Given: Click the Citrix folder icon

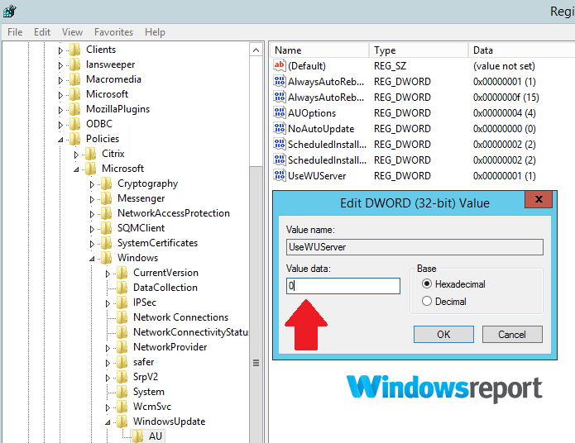Looking at the screenshot, I should (x=91, y=154).
